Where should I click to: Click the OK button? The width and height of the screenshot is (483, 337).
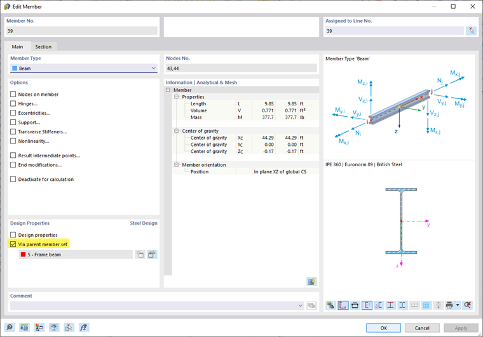click(x=383, y=327)
